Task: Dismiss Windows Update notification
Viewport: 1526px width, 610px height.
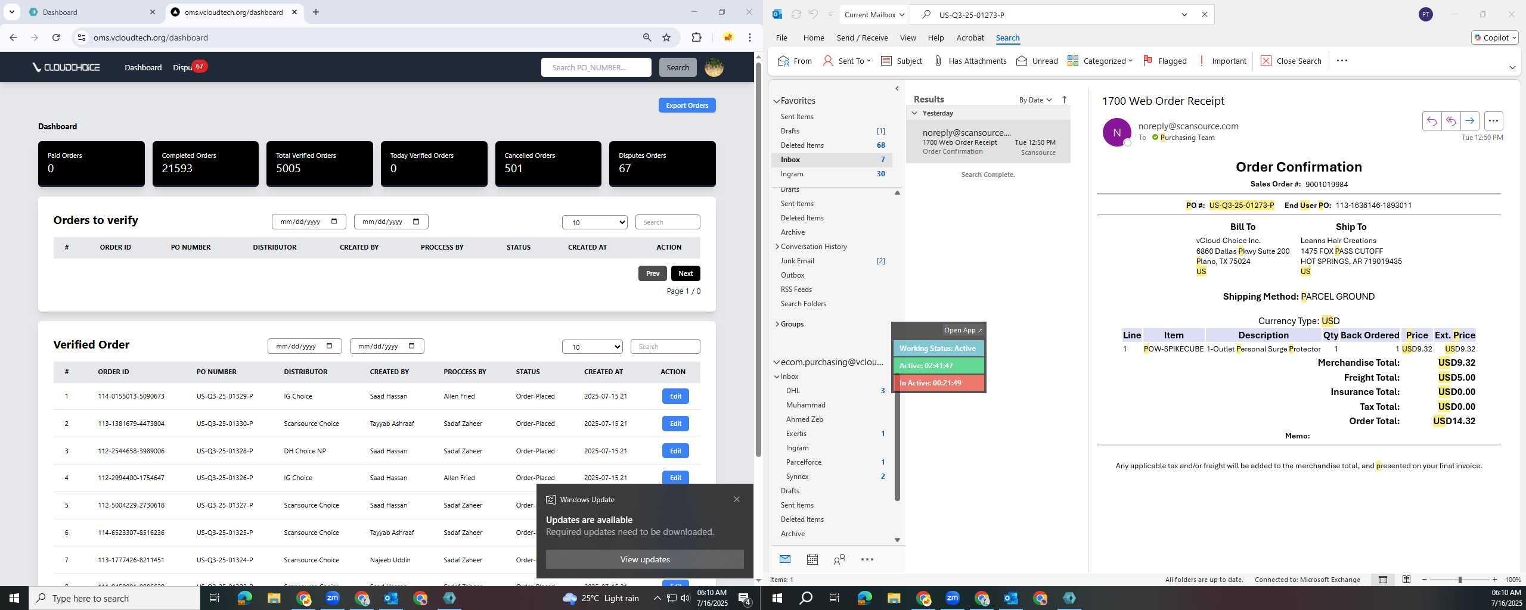Action: [x=736, y=499]
